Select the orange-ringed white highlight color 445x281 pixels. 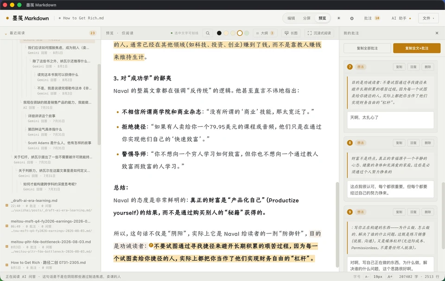[240, 33]
